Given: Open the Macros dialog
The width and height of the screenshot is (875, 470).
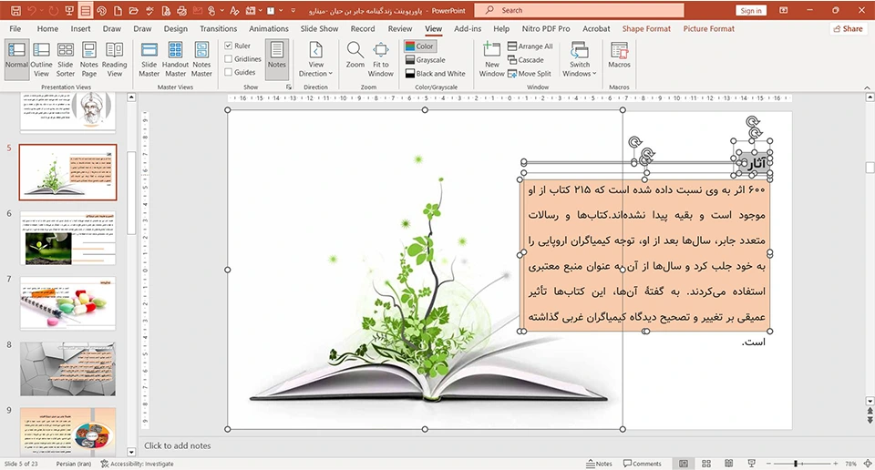Looking at the screenshot, I should [620, 56].
